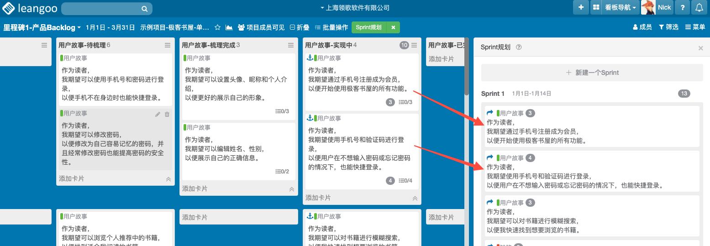Toggle 折叠 to collapse the board lists
The image size is (710, 246).
pos(300,27)
